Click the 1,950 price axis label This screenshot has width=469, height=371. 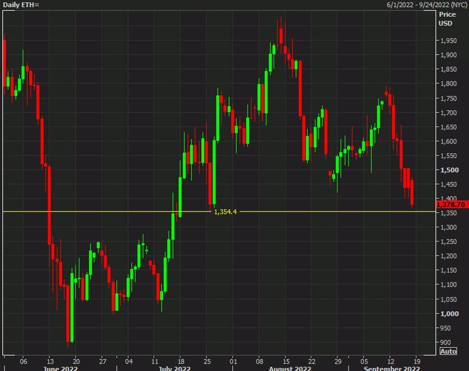tap(448, 41)
